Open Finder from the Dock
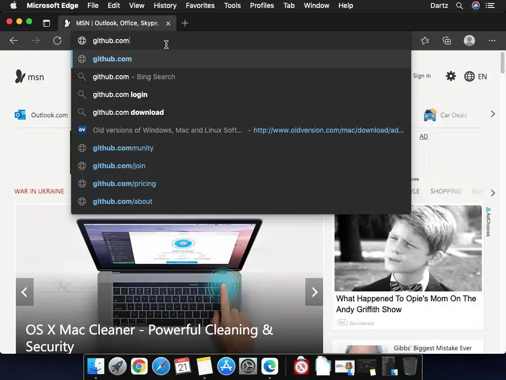 (96, 367)
